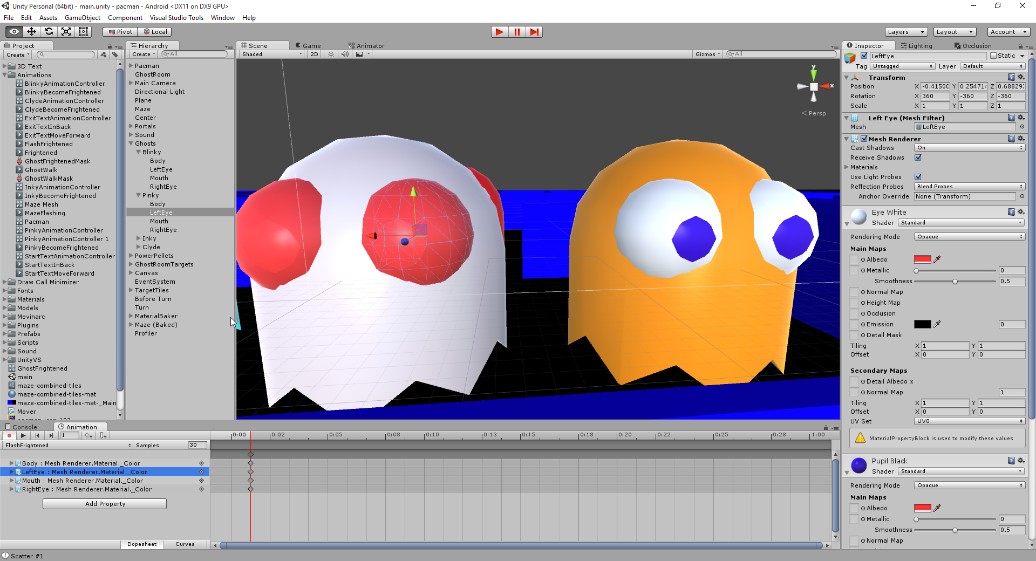1036x561 pixels.
Task: Open the Layer dropdown (Default)
Action: [x=992, y=66]
